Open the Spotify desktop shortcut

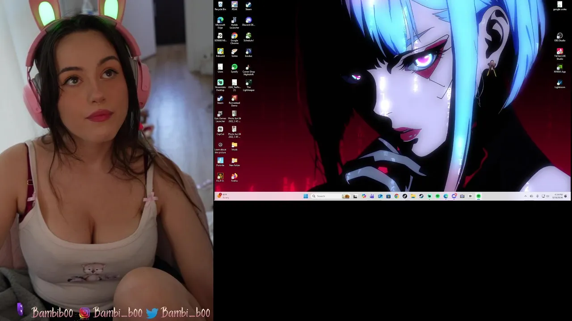(234, 68)
